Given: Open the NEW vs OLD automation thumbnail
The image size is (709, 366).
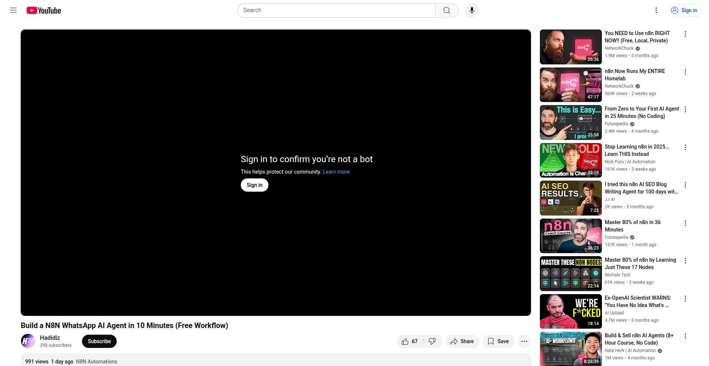Looking at the screenshot, I should tap(571, 160).
